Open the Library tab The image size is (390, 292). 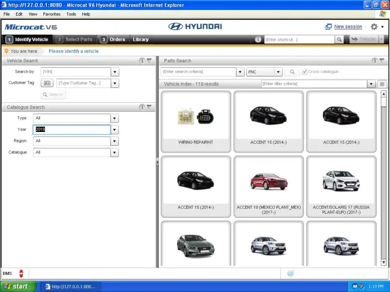pyautogui.click(x=140, y=39)
